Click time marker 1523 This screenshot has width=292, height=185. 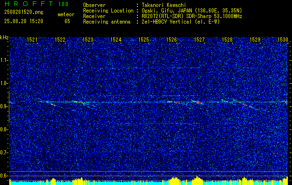coord(88,40)
